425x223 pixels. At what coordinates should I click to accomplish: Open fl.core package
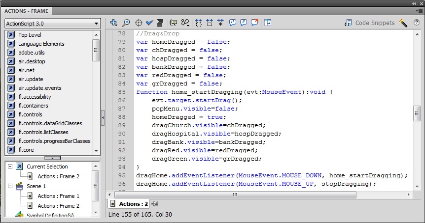(26, 150)
